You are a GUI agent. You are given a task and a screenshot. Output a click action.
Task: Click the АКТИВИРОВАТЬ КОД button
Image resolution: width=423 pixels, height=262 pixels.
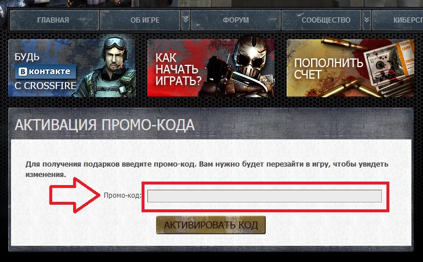211,225
